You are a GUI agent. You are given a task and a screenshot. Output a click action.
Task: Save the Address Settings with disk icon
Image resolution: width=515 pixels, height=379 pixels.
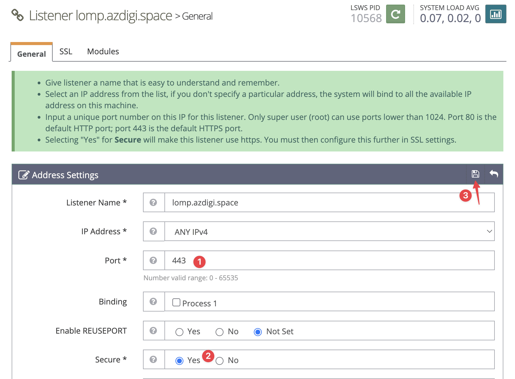[x=475, y=174]
